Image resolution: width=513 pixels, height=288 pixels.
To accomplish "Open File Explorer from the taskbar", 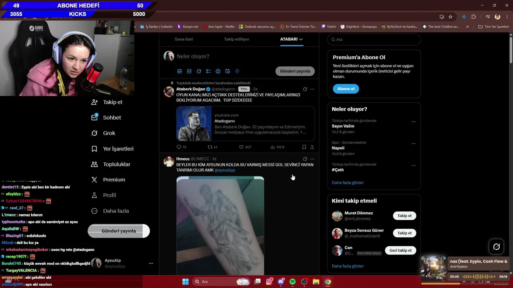I will [x=316, y=282].
